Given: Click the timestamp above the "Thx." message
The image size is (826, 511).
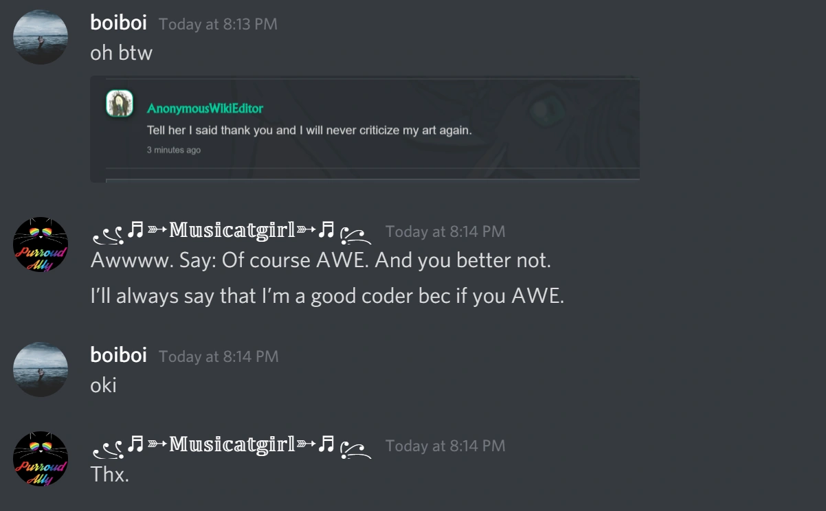Looking at the screenshot, I should coord(445,446).
